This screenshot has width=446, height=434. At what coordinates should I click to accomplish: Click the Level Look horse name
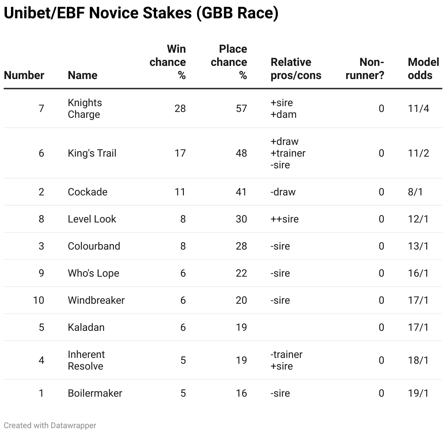coord(92,219)
